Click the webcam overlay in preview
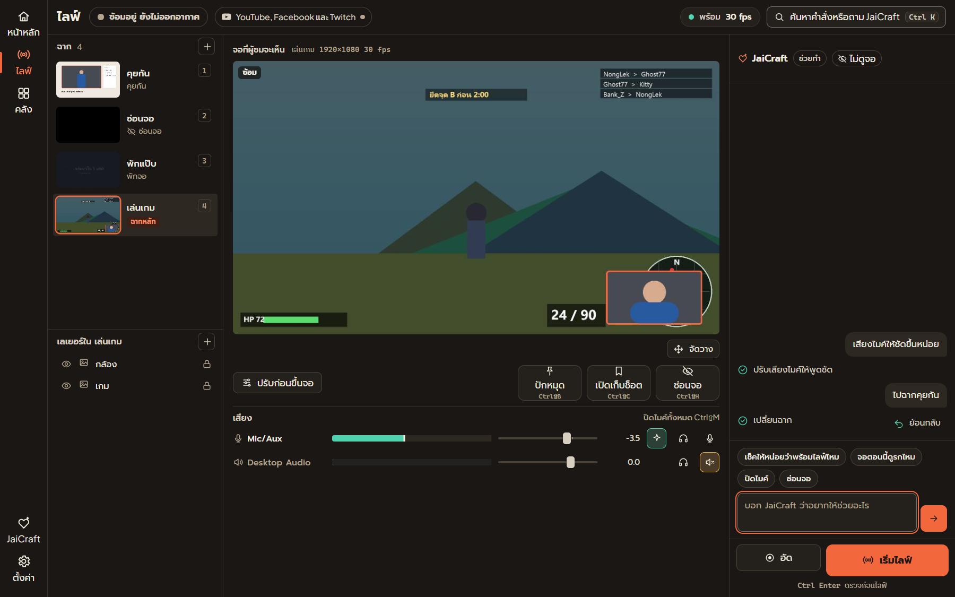 point(654,298)
